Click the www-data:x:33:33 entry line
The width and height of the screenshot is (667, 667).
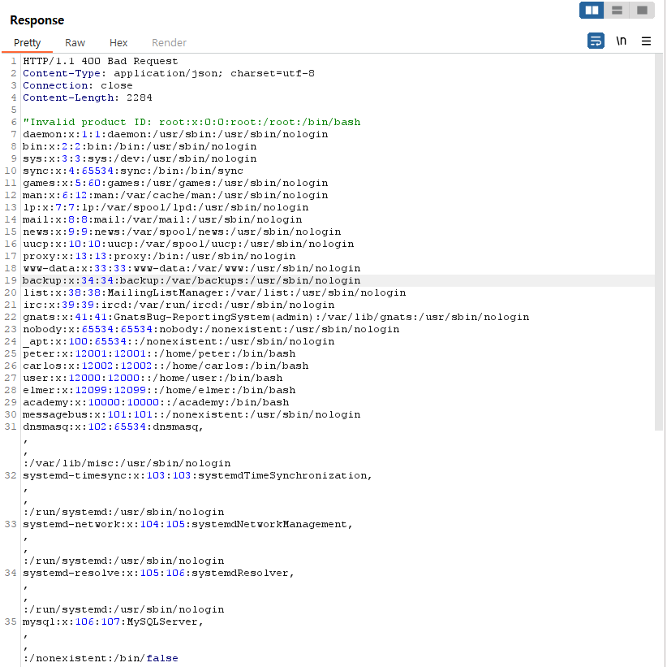pos(191,268)
